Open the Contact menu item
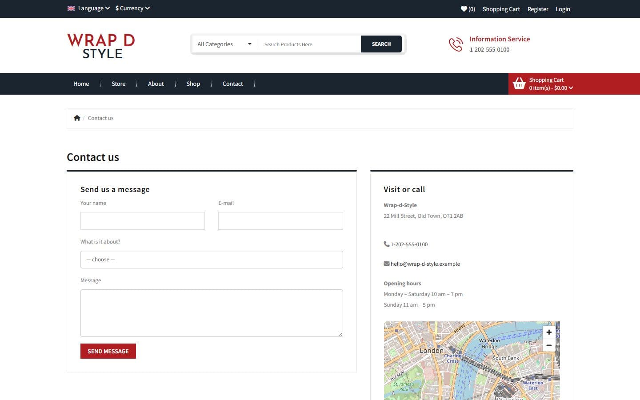This screenshot has height=400, width=640. click(x=232, y=84)
